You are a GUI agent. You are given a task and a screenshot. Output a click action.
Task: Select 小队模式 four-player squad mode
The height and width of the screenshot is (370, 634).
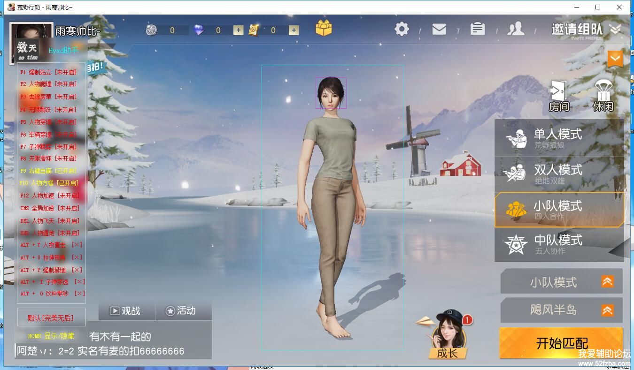coord(559,210)
